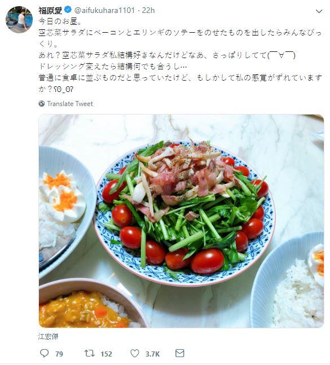Screen dimensions: 330x365
Task: Click the 3.7K likes count
Action: (152, 354)
